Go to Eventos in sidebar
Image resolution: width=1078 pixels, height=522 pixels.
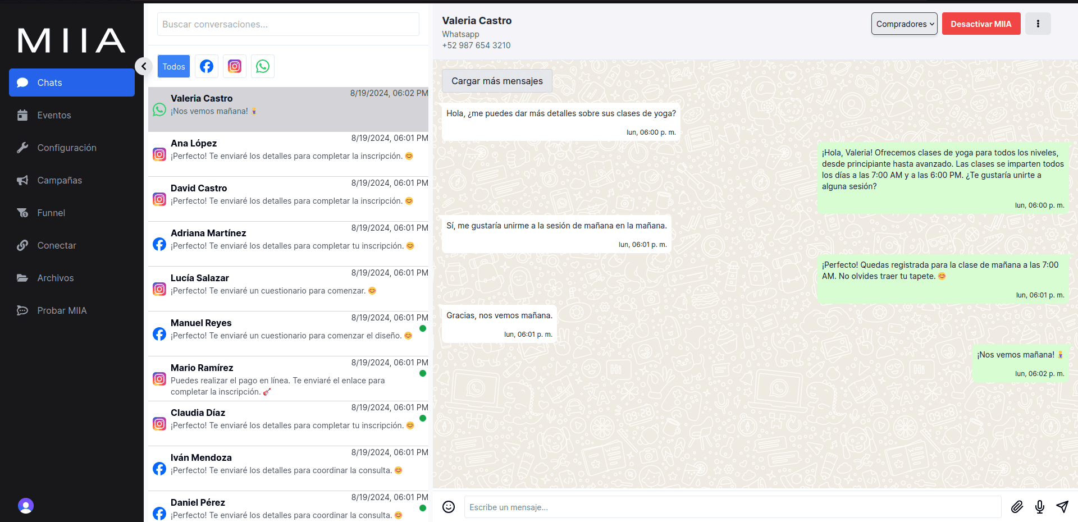54,115
